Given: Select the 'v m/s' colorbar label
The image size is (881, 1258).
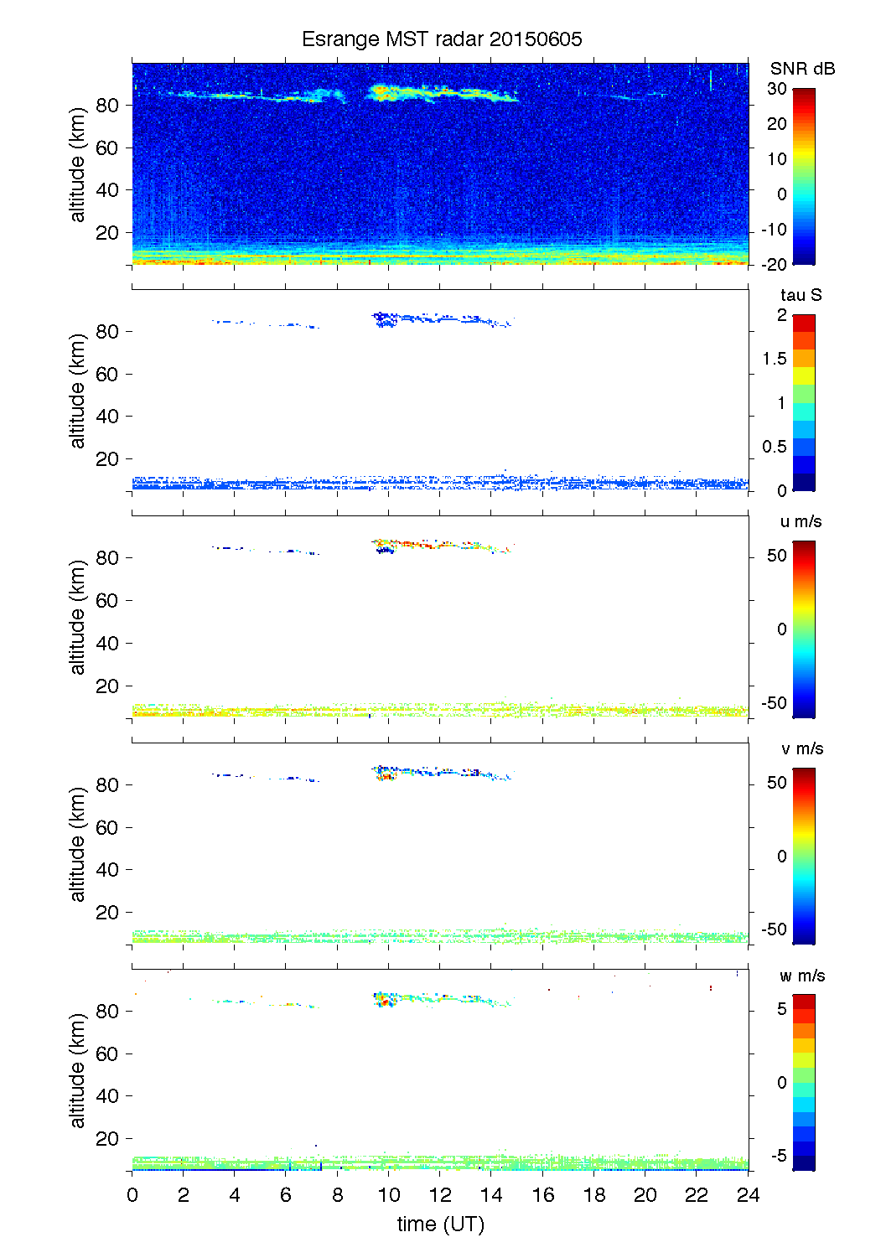Looking at the screenshot, I should (x=801, y=748).
